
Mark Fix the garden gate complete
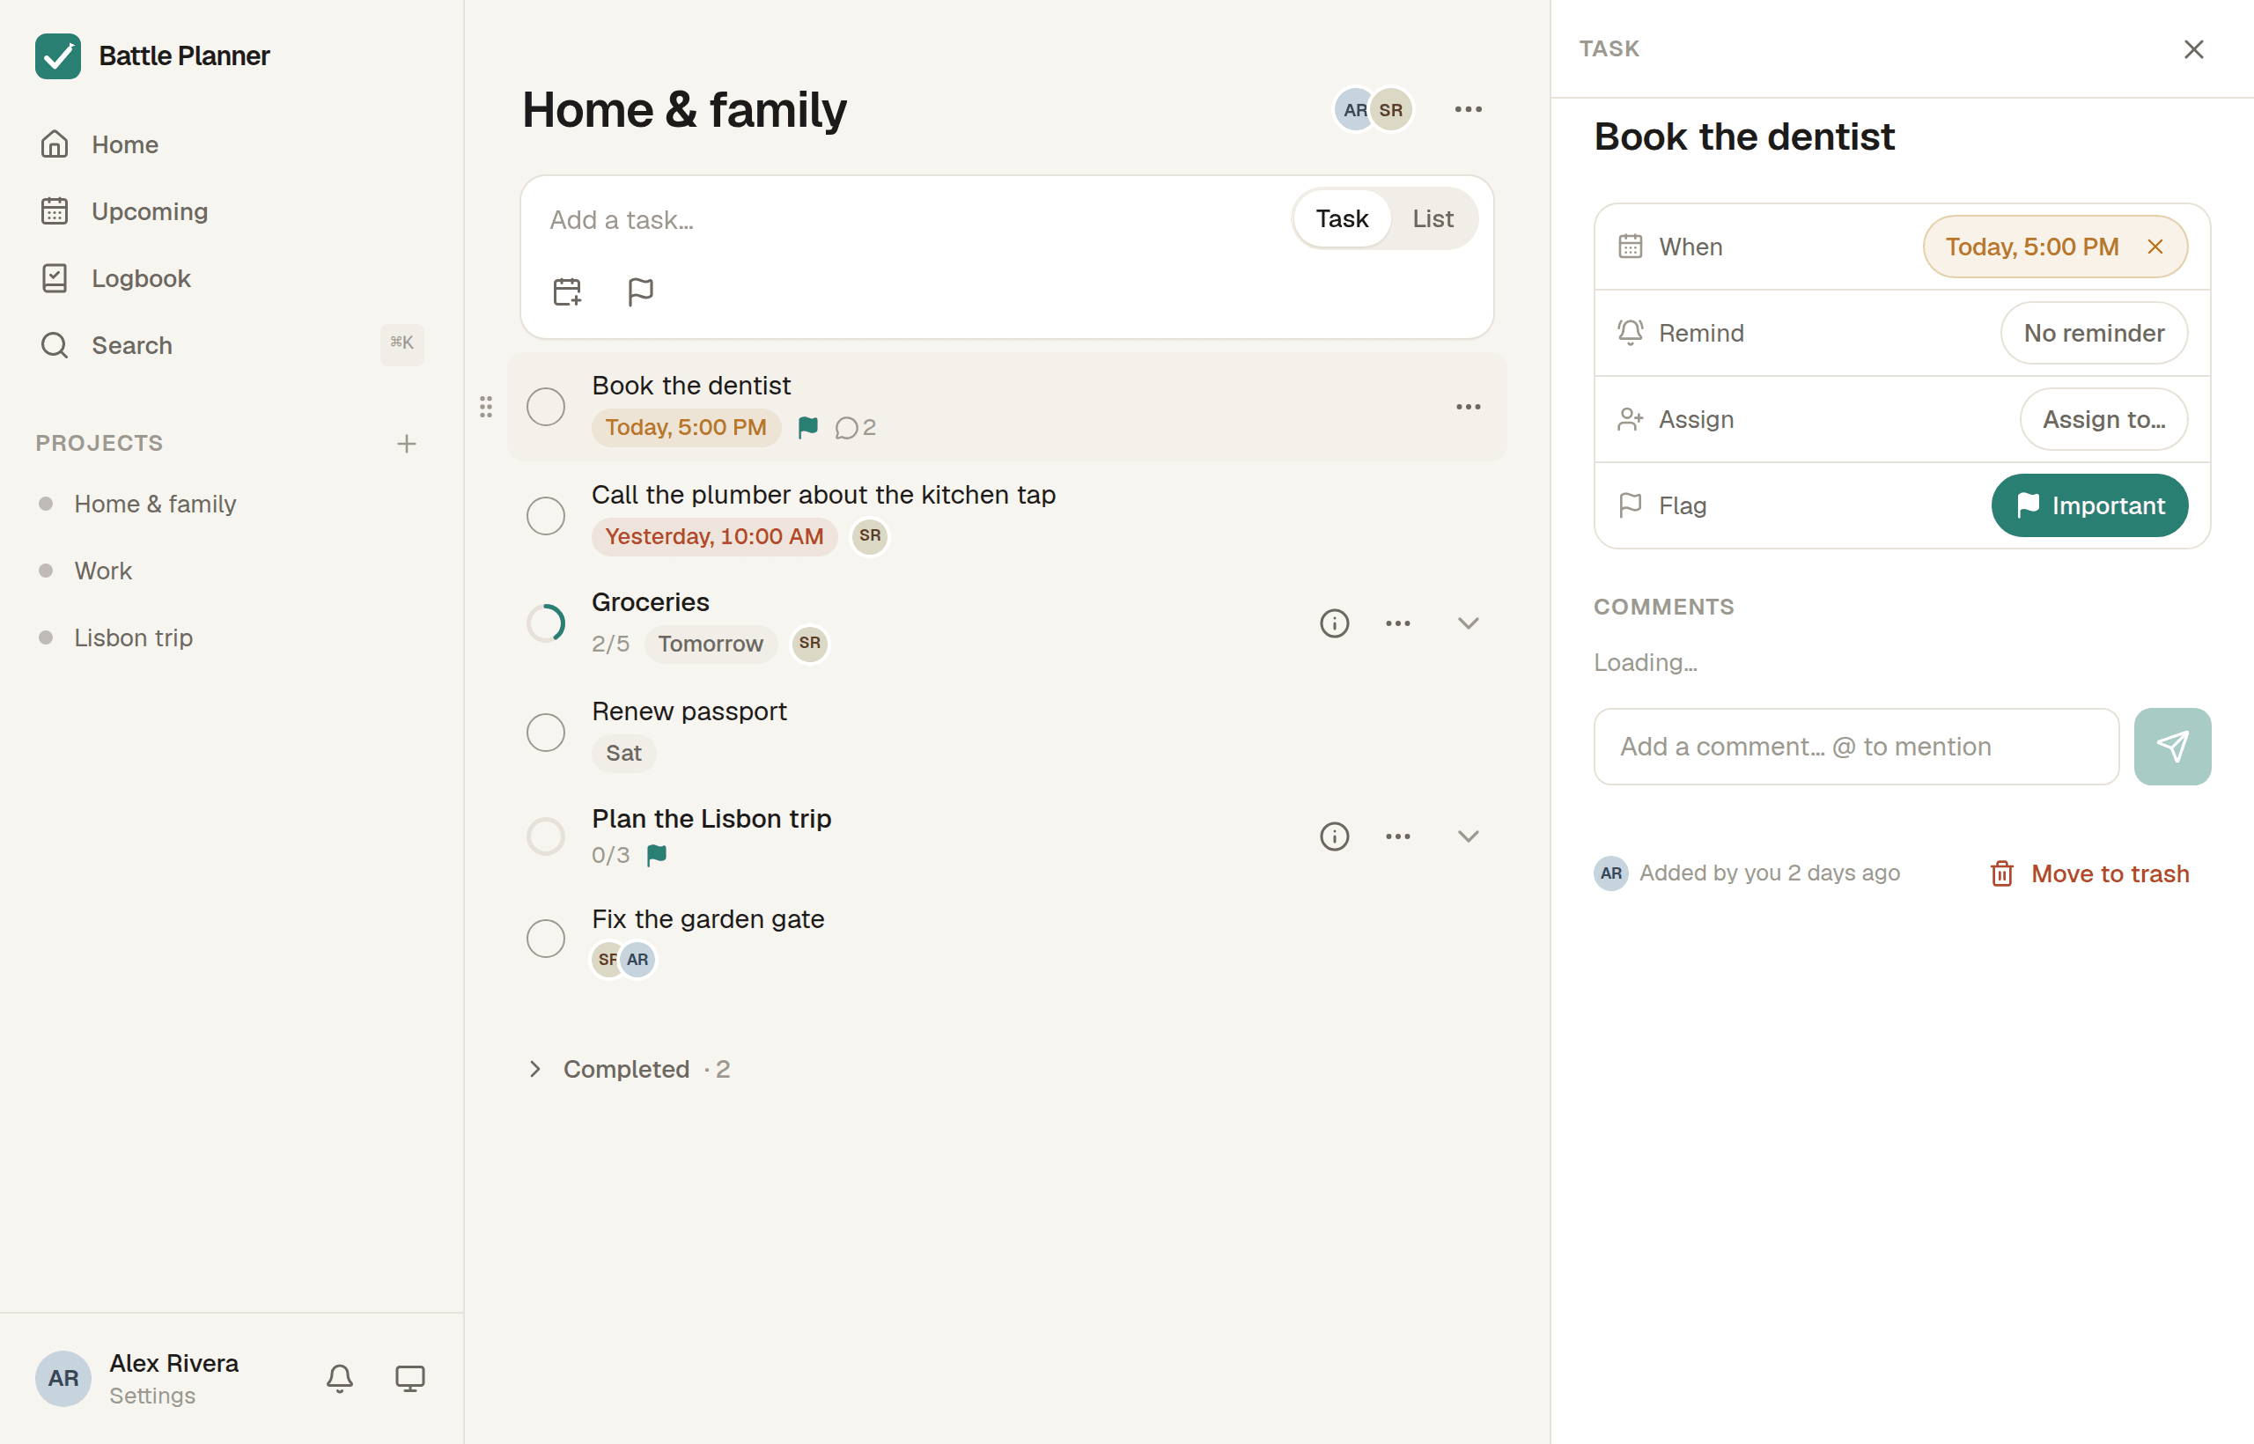point(546,939)
